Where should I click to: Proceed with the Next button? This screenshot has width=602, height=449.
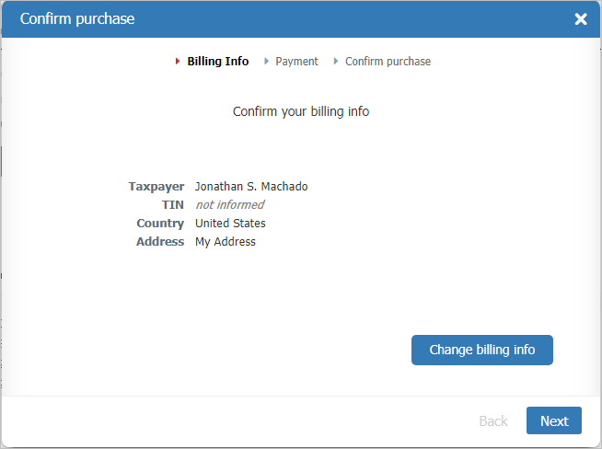[553, 420]
